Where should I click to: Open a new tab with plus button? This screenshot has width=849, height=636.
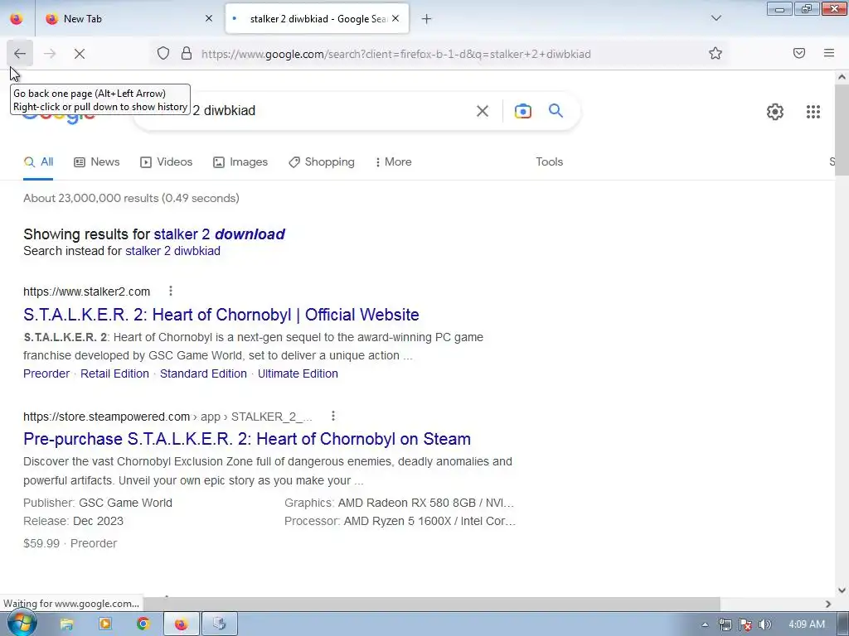(427, 19)
